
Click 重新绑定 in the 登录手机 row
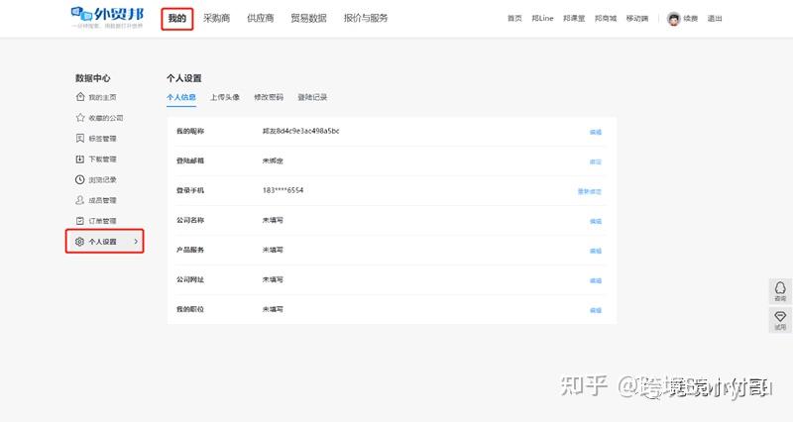(x=590, y=191)
